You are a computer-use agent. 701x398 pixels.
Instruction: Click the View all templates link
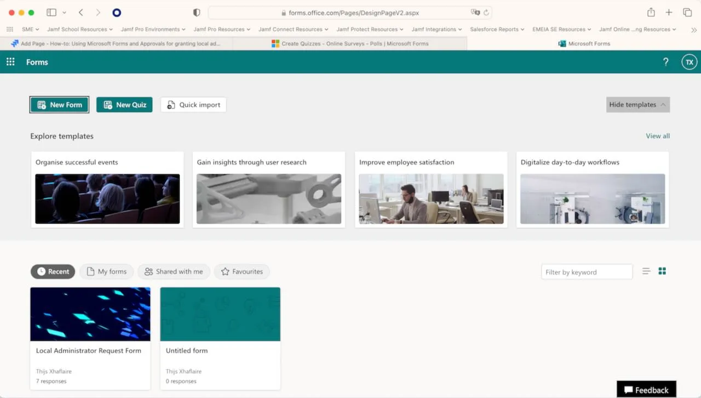(657, 136)
